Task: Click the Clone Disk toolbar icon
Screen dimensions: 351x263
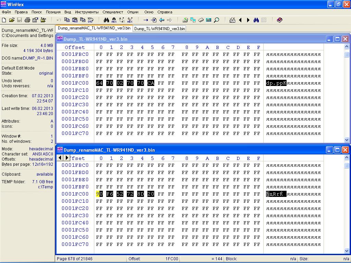Action: point(193,20)
